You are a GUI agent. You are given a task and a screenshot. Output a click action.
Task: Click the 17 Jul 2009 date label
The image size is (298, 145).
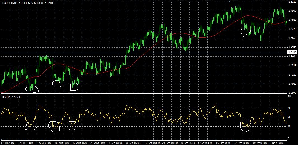pos(8,142)
